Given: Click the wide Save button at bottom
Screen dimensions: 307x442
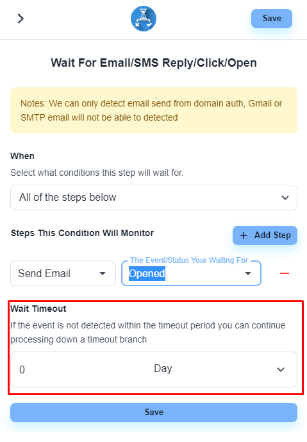Looking at the screenshot, I should click(154, 412).
